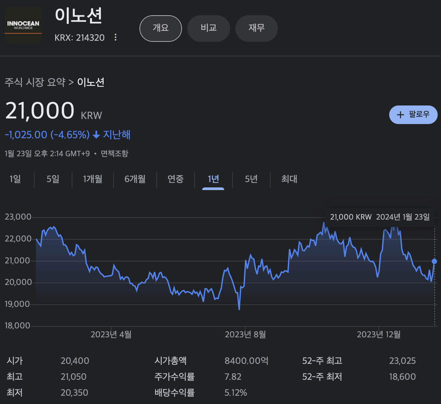Switch chart range to 6개월
This screenshot has height=404, width=441.
coord(135,179)
